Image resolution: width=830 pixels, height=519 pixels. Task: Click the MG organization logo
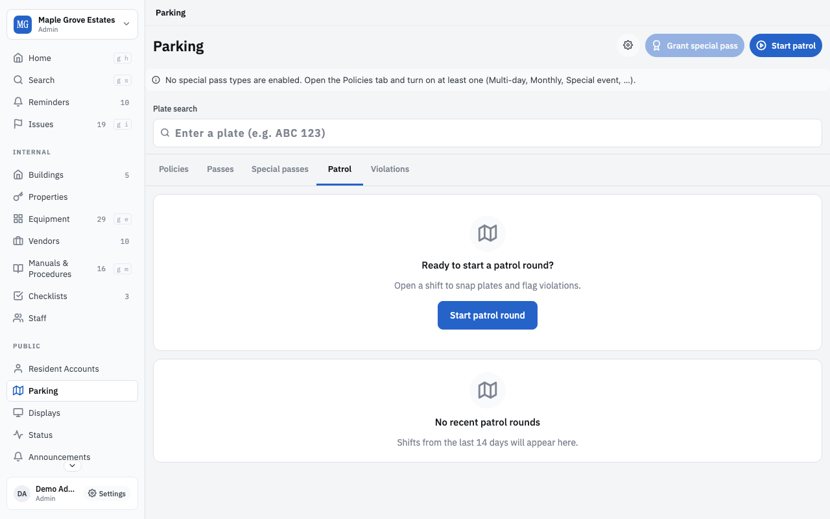click(x=23, y=25)
